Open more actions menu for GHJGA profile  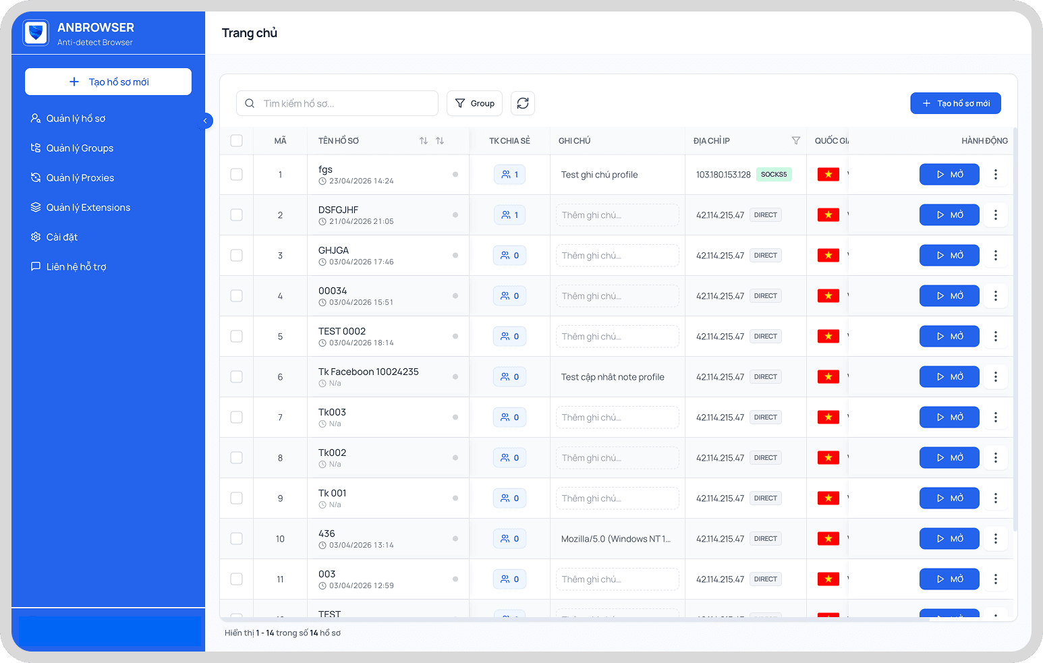tap(996, 256)
